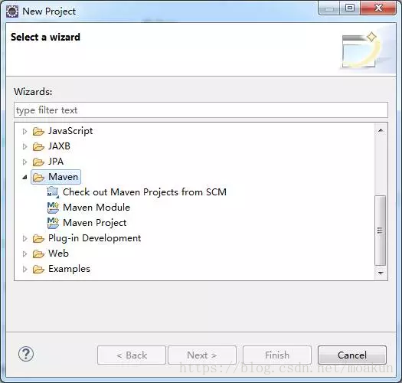The height and width of the screenshot is (383, 402).
Task: Click the JPA folder icon
Action: (38, 162)
